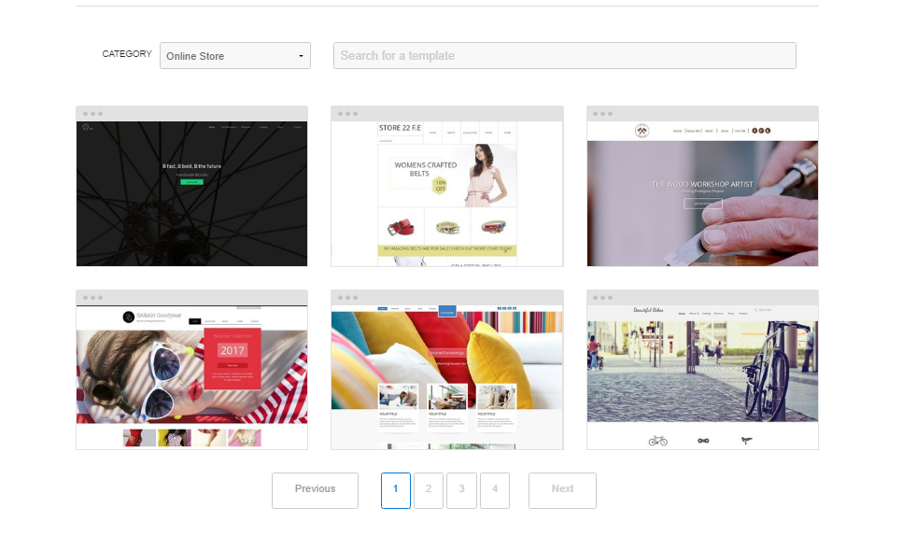Screen dimensions: 917x536
Task: Select the Beautiful Bikes street template
Action: point(702,370)
